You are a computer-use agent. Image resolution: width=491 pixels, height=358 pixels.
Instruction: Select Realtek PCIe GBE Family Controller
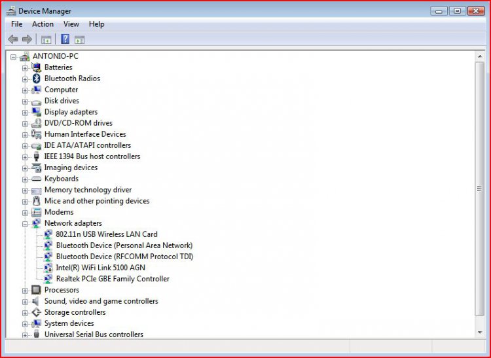113,279
